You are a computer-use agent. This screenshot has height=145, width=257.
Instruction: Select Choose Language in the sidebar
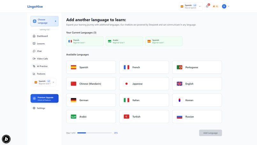[x=44, y=21]
